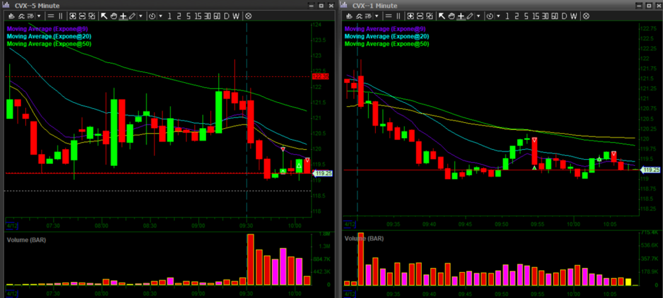Image resolution: width=663 pixels, height=298 pixels.
Task: Click the horizontal lines icon in 5 Minute chart
Action: [51, 15]
